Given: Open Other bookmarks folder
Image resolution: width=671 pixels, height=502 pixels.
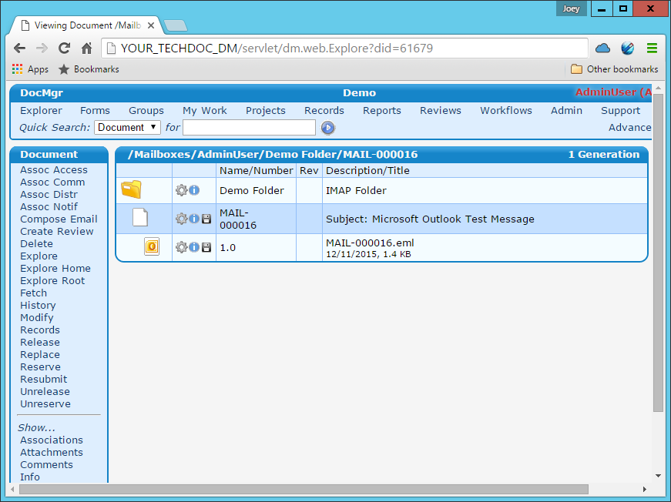Looking at the screenshot, I should (x=615, y=69).
